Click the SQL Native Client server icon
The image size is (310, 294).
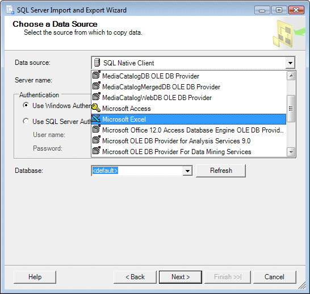[97, 63]
